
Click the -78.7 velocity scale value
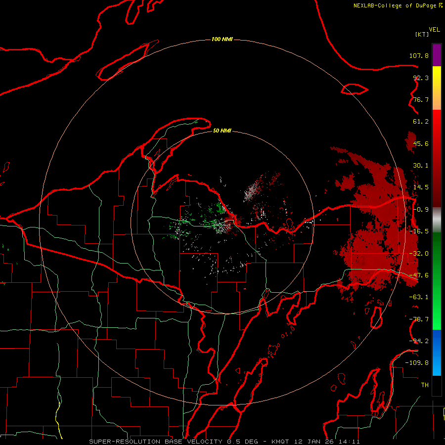pyautogui.click(x=419, y=319)
